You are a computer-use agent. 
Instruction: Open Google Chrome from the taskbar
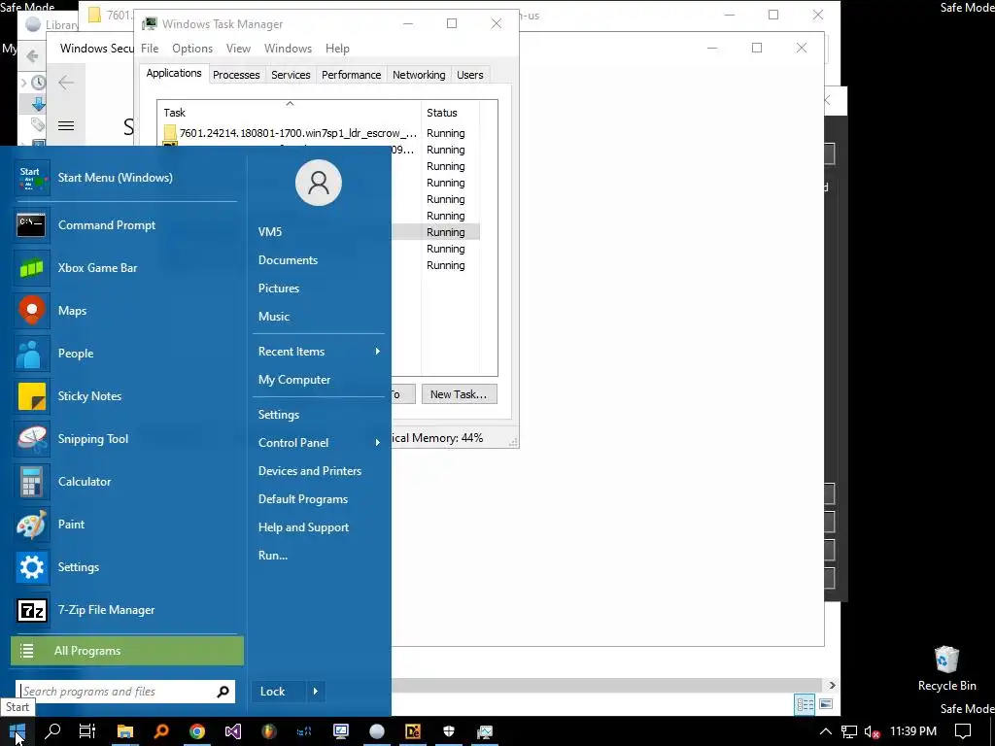(x=197, y=731)
